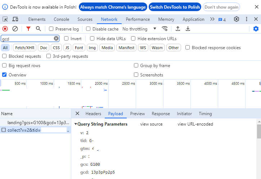
Task: Open DevTools settings gear icon
Action: click(x=237, y=19)
